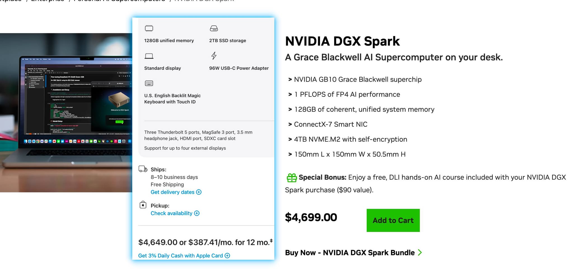Expand the plus circle beside Get delivery dates
The width and height of the screenshot is (582, 269).
[199, 192]
